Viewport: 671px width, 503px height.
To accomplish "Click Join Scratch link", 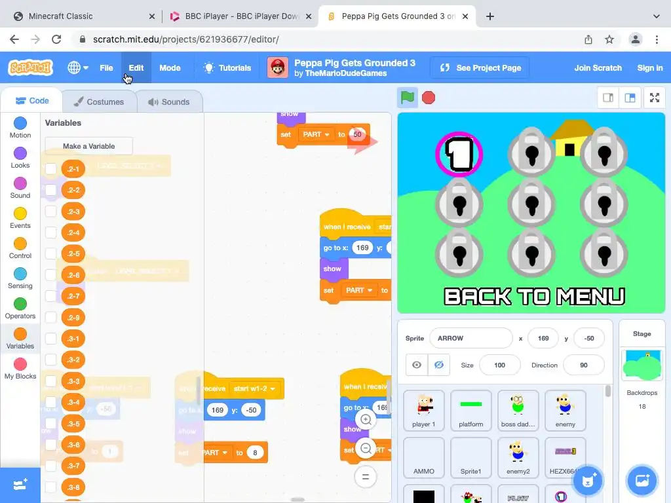I will (x=598, y=67).
